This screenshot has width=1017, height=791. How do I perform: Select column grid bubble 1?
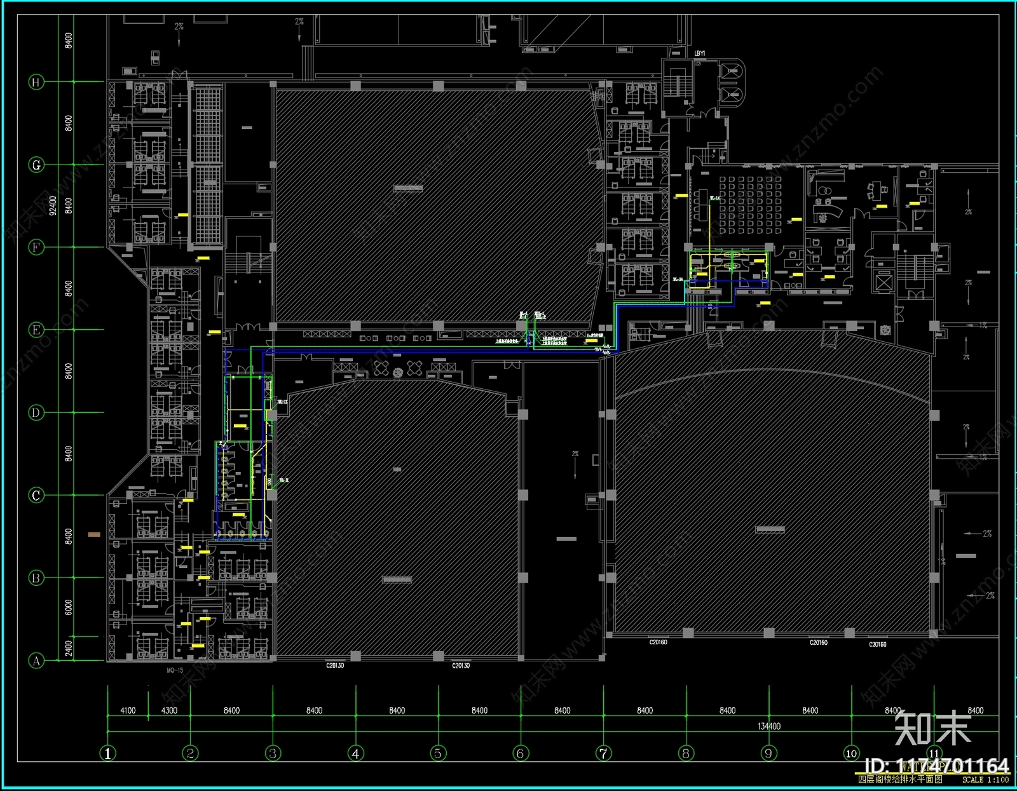pos(108,754)
